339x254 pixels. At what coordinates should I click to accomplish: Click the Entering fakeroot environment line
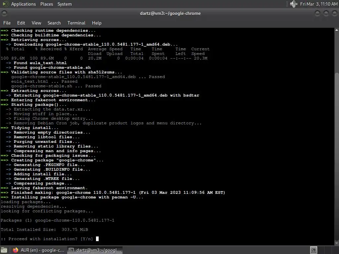48,100
